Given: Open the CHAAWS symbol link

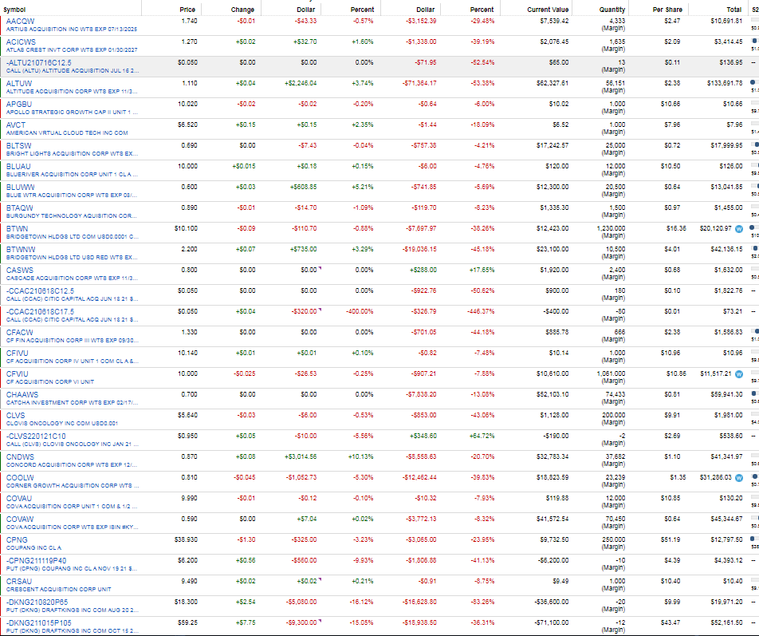Looking at the screenshot, I should click(22, 395).
